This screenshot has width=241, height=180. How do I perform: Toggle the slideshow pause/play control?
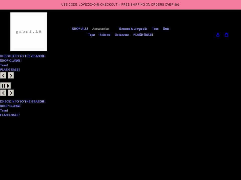tap(5, 85)
